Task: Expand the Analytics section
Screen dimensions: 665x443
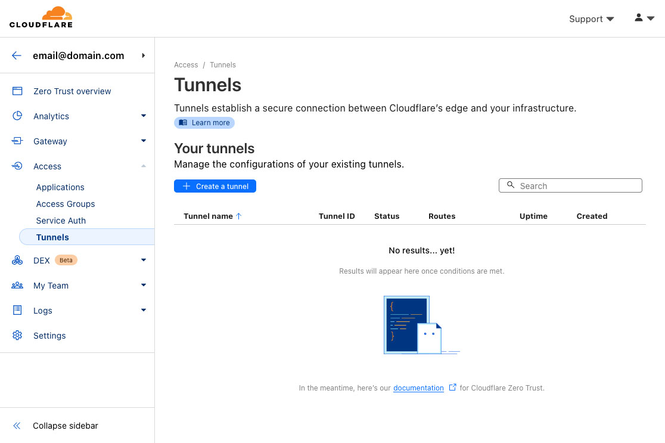Action: tap(143, 116)
